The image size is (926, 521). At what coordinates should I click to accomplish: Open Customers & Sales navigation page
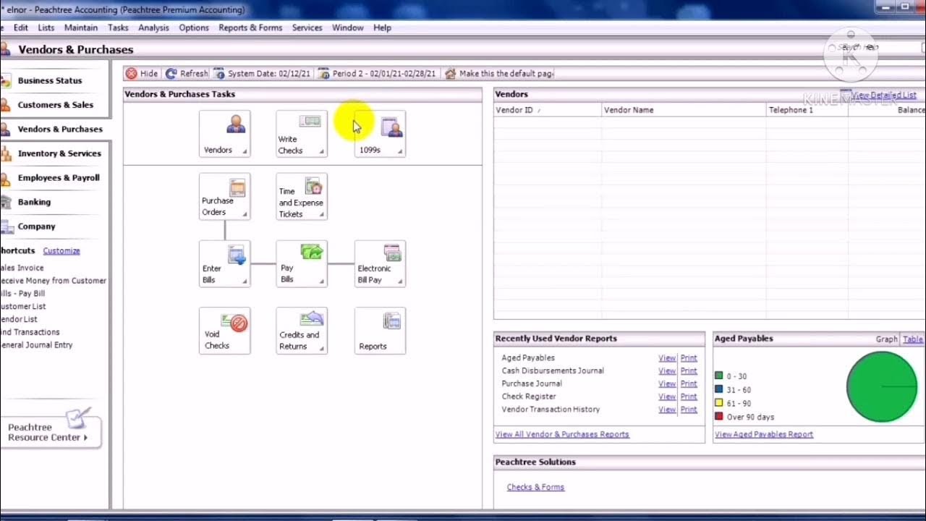click(x=55, y=105)
